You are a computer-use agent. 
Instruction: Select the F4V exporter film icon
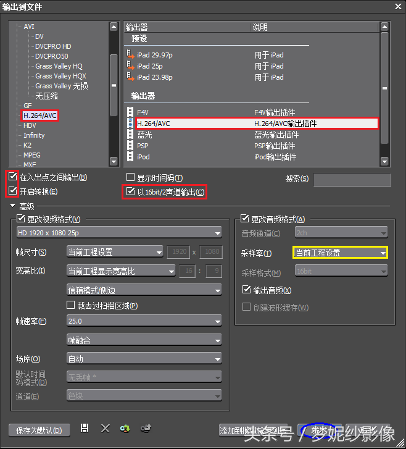(x=130, y=112)
